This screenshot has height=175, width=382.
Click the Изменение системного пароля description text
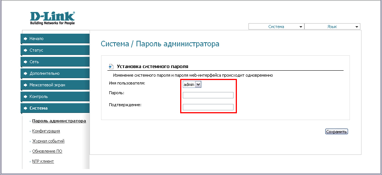193,75
